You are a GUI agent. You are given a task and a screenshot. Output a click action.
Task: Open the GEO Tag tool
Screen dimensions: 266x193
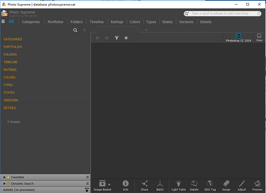(x=210, y=185)
